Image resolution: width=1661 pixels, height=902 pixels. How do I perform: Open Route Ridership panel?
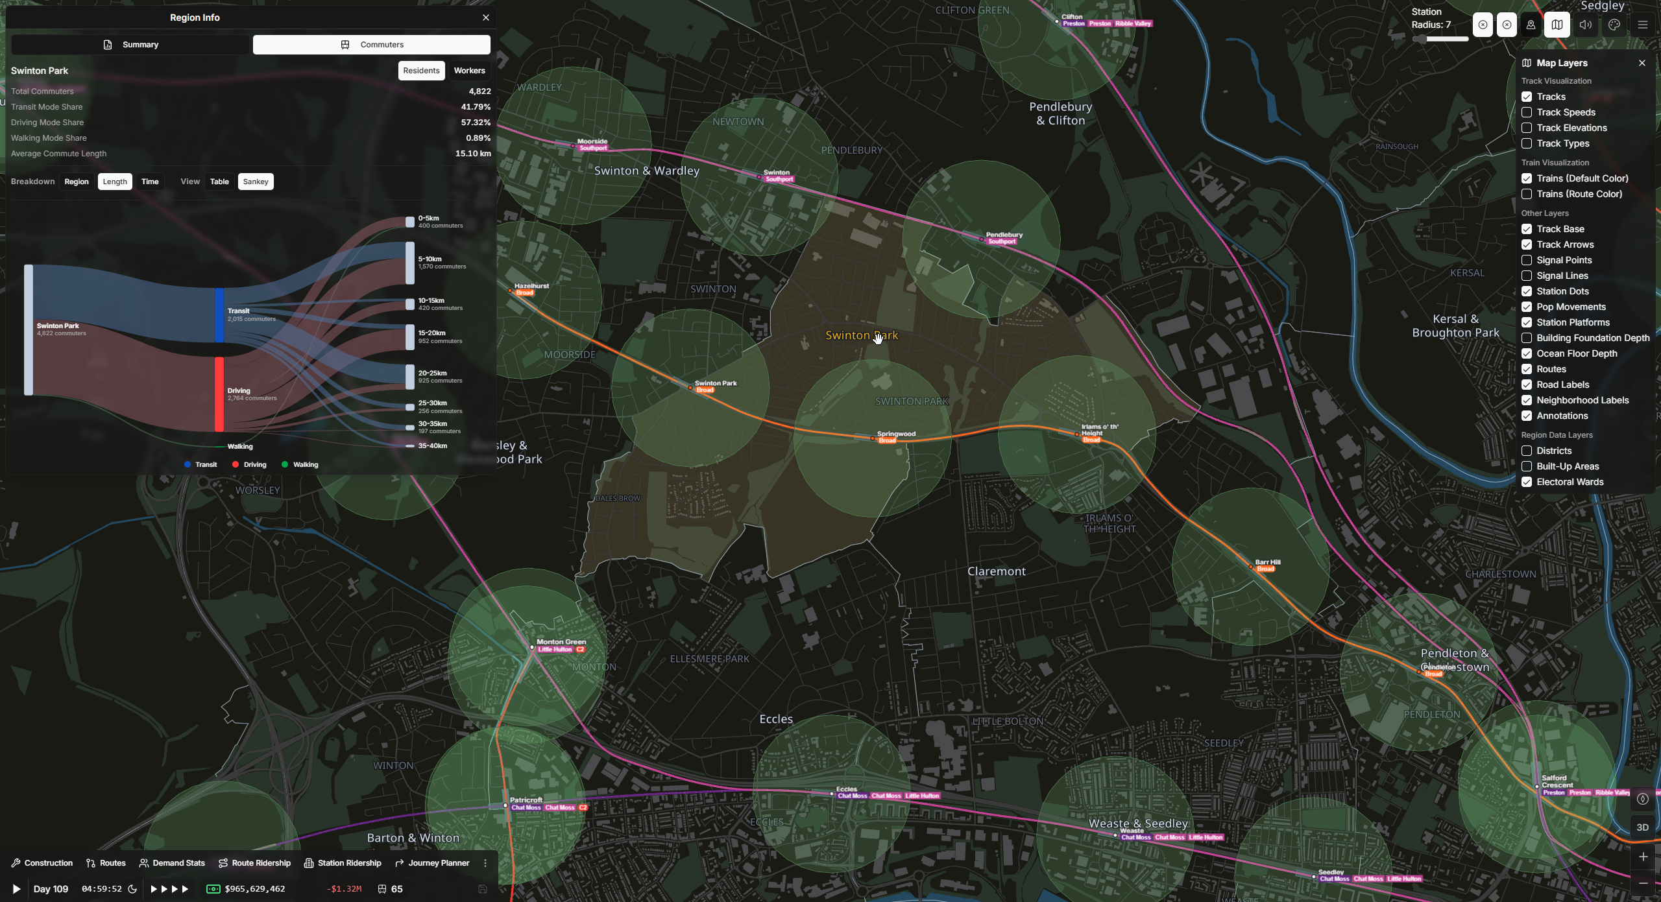pyautogui.click(x=254, y=863)
